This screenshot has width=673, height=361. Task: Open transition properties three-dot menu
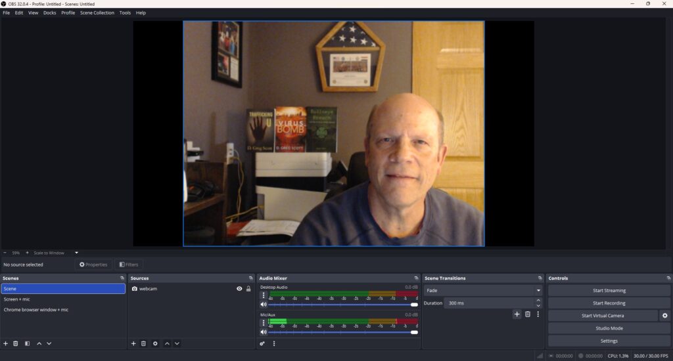coord(538,314)
